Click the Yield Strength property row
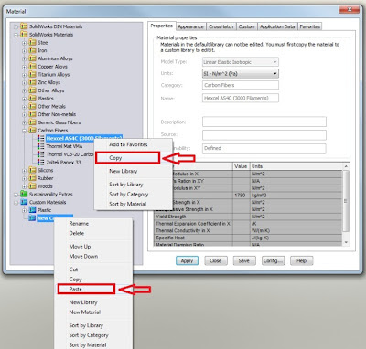This screenshot has height=349, width=366. [248, 217]
